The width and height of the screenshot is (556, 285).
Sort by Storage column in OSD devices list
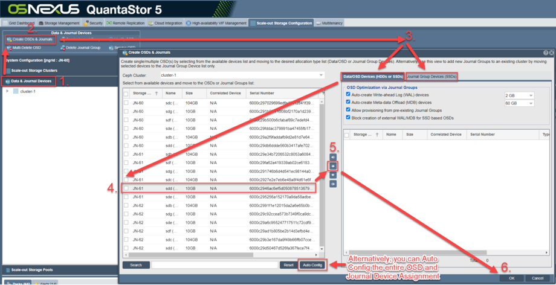click(x=367, y=135)
